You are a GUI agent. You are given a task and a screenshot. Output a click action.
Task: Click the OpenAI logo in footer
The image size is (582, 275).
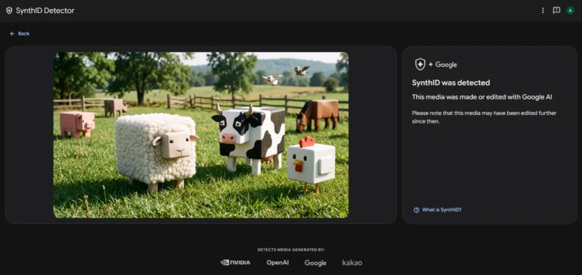pos(277,262)
